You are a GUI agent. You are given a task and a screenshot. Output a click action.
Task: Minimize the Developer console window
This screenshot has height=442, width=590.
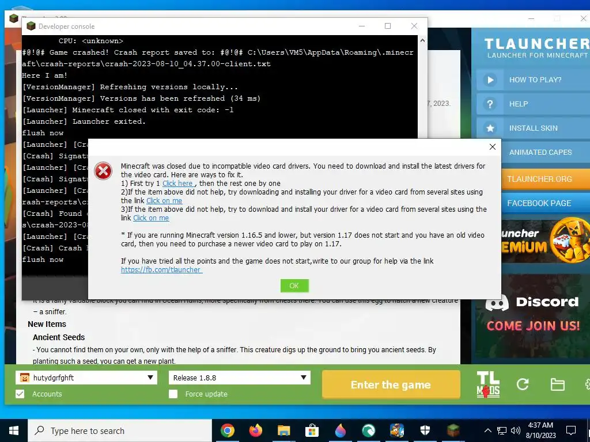(362, 26)
